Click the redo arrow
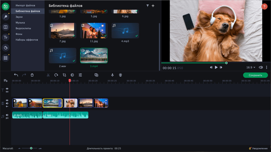Viewport: 271px width, 152px height. click(x=24, y=75)
